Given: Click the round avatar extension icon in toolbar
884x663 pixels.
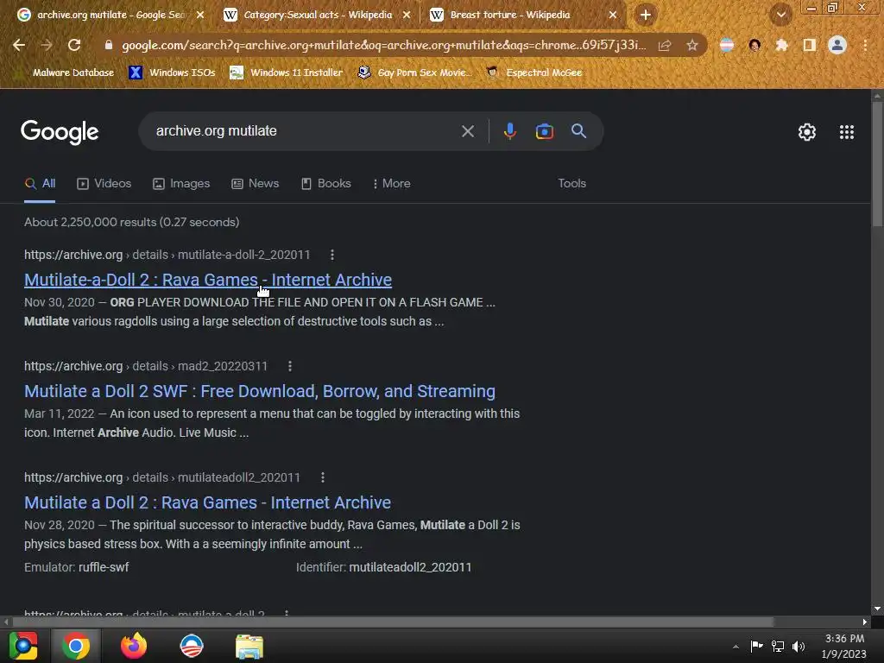Looking at the screenshot, I should pyautogui.click(x=755, y=45).
